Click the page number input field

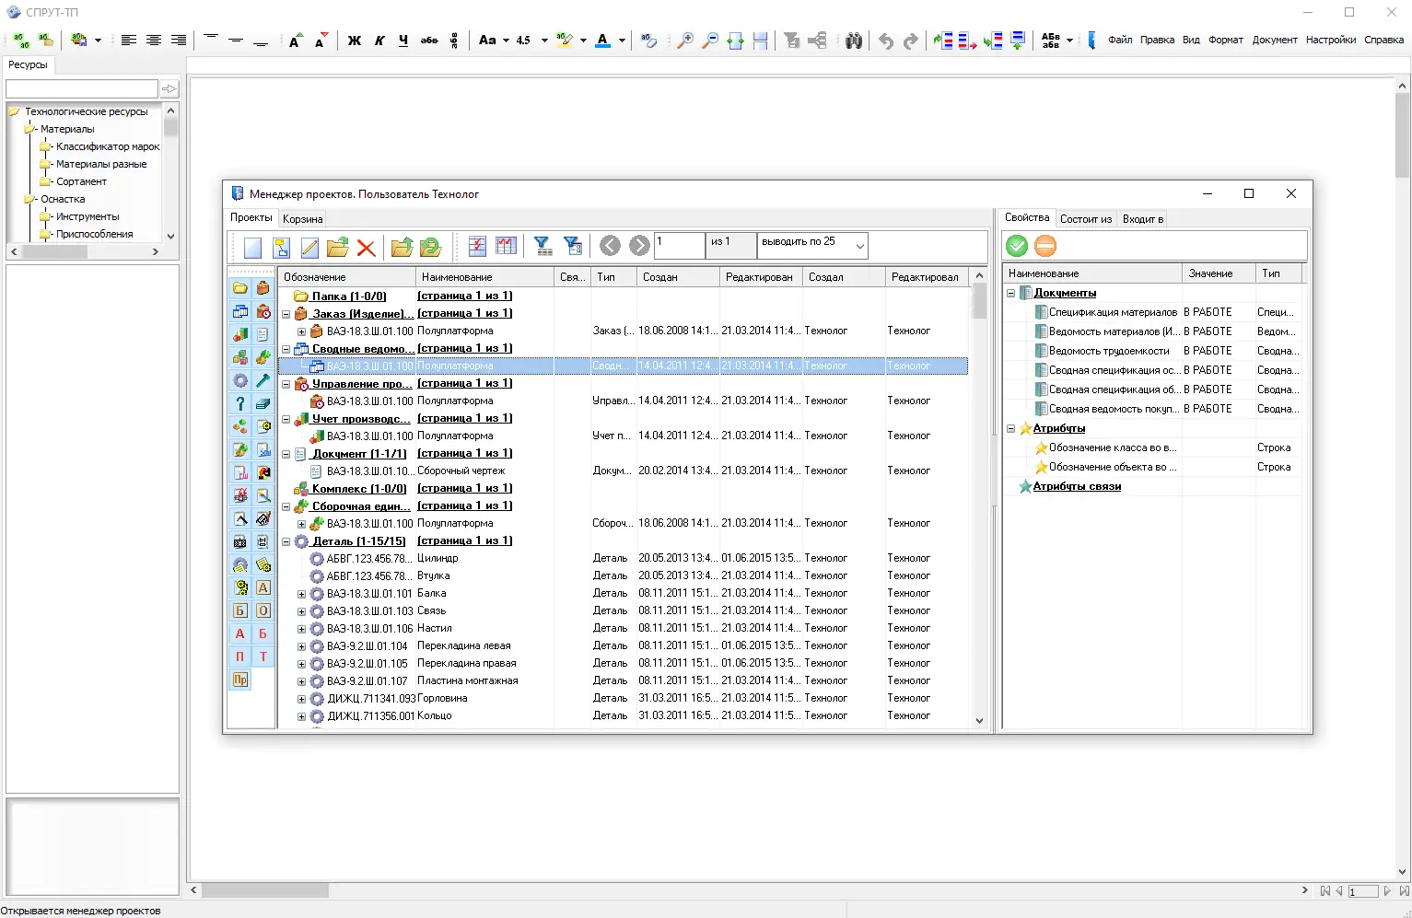[x=679, y=245]
